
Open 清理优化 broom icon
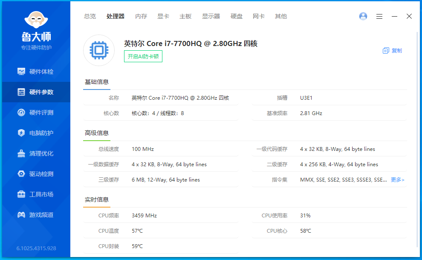pyautogui.click(x=21, y=153)
